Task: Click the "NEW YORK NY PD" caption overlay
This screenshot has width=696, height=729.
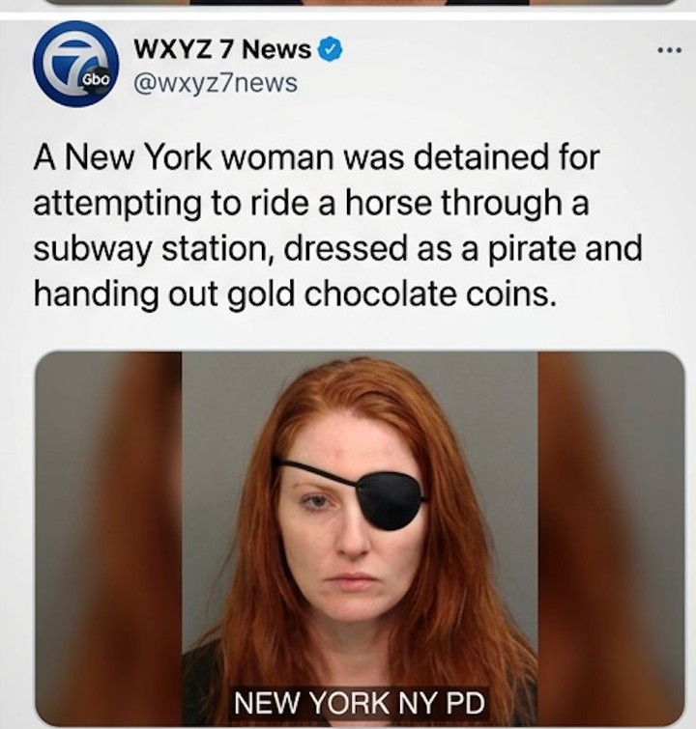Action: [x=359, y=703]
